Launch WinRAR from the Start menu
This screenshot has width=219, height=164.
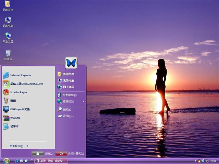point(15,118)
